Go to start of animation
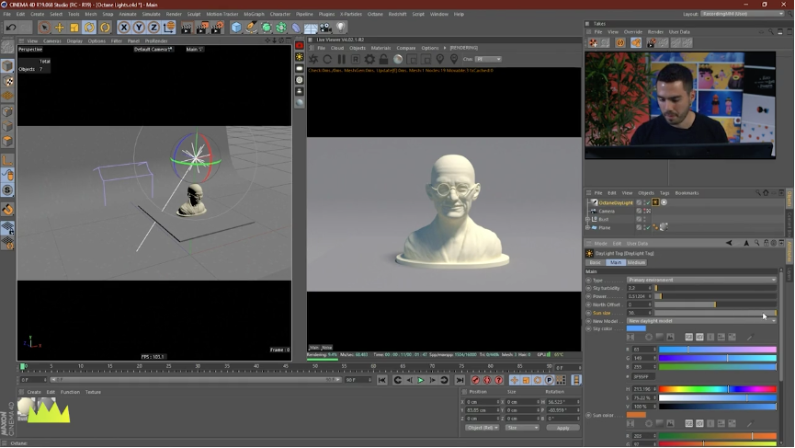795x448 pixels. click(381, 380)
